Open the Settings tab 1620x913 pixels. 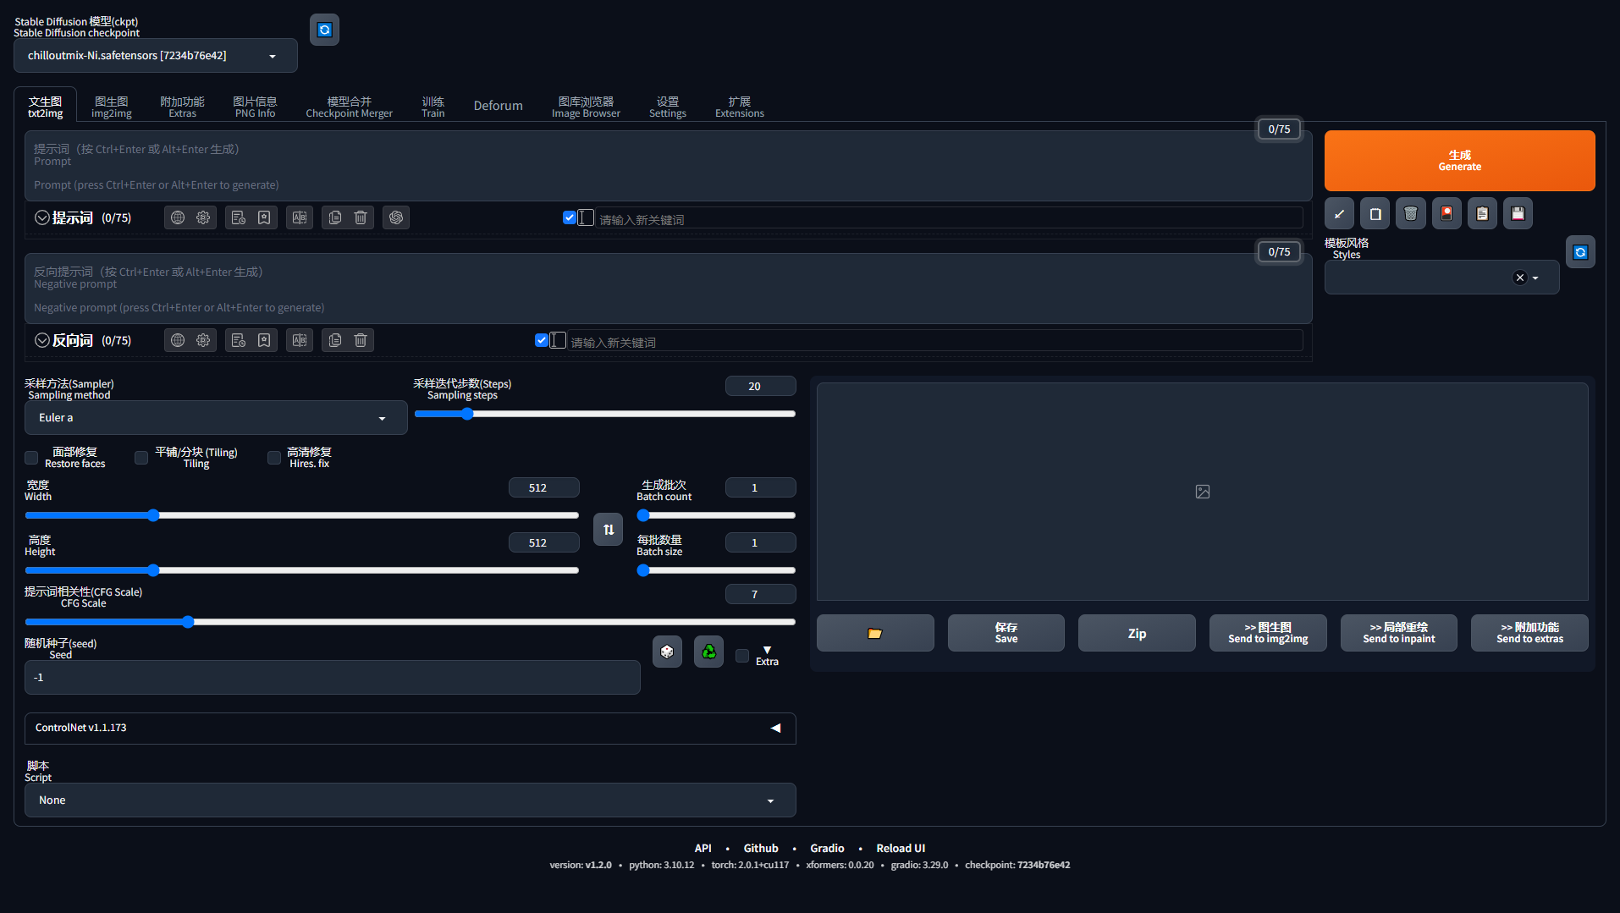click(667, 104)
